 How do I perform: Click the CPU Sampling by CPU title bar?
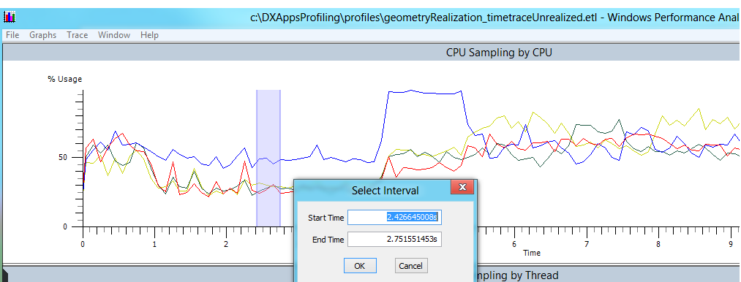click(x=372, y=53)
